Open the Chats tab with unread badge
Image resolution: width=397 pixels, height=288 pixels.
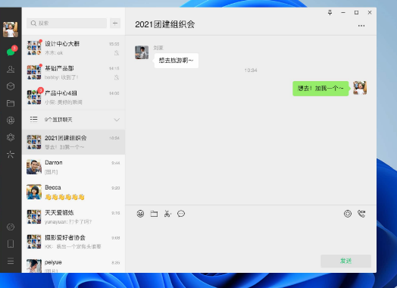click(x=11, y=52)
